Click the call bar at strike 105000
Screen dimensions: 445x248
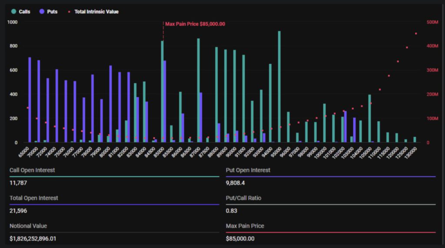click(x=369, y=118)
